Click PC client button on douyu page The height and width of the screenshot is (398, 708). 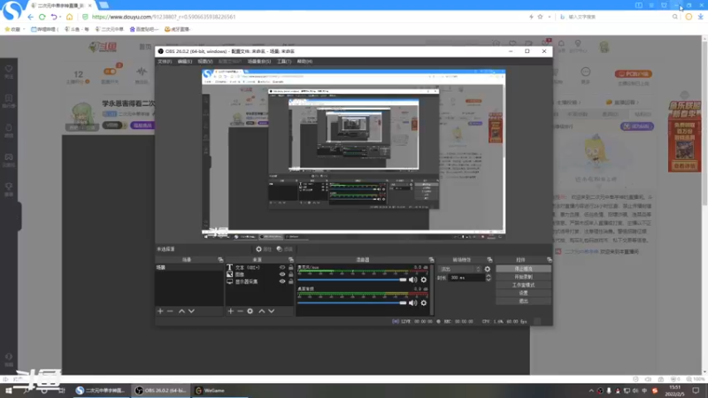click(x=633, y=73)
